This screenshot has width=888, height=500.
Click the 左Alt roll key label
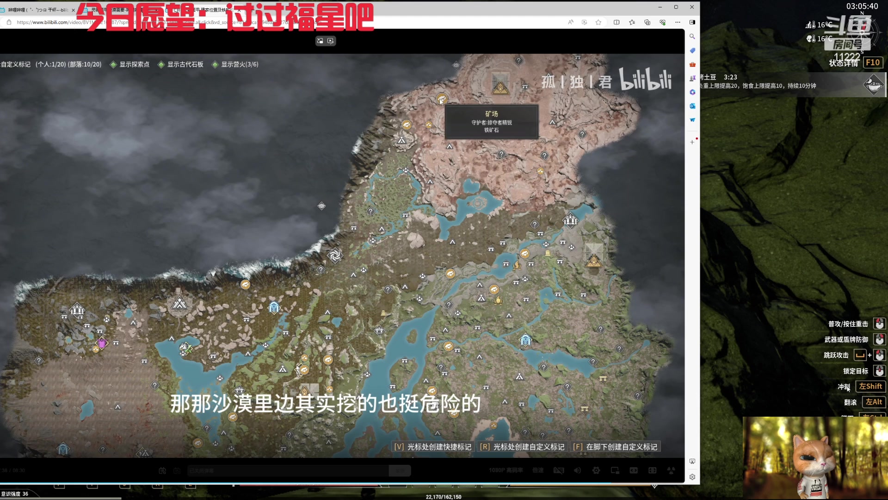click(x=874, y=402)
